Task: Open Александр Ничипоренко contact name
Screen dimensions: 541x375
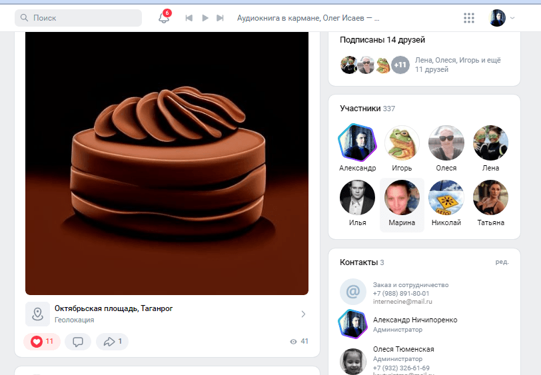Action: 415,320
